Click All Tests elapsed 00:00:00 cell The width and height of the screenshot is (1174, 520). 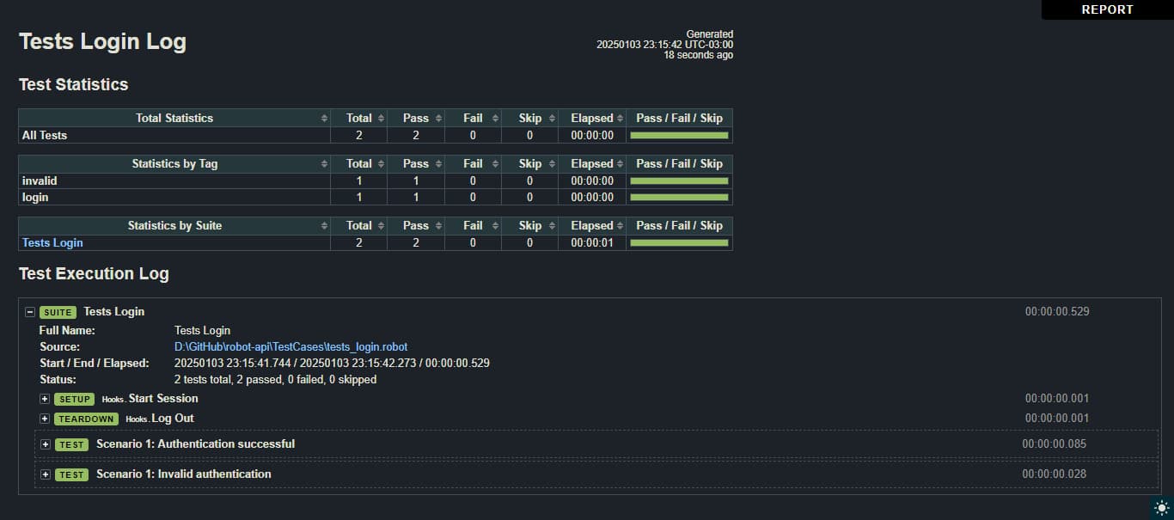tap(592, 135)
